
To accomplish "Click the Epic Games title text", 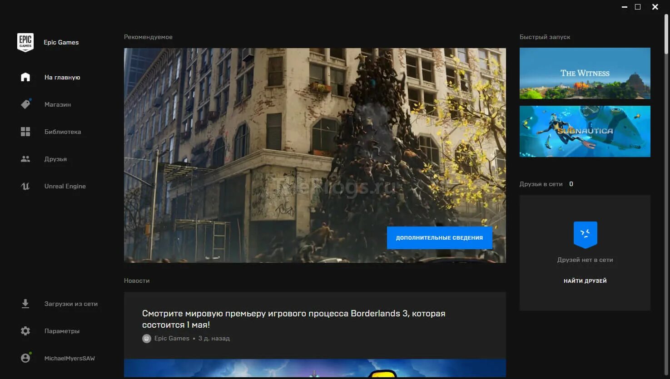I will pyautogui.click(x=61, y=42).
